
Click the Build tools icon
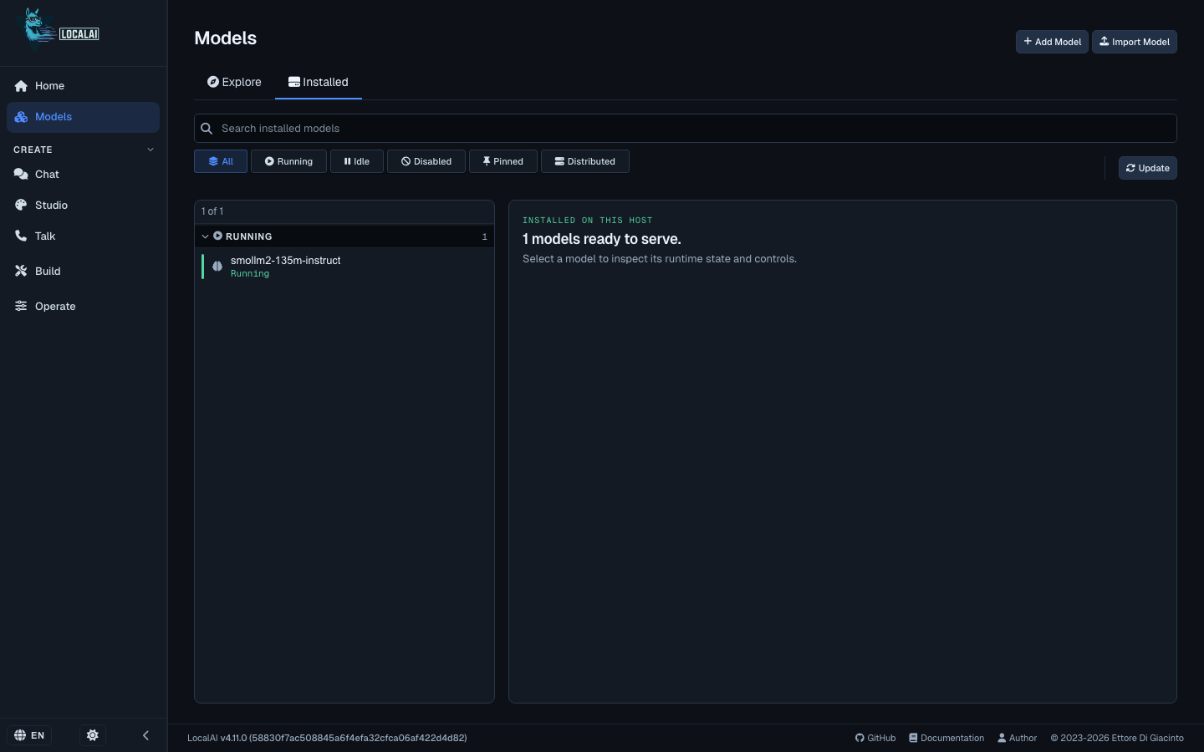(21, 271)
